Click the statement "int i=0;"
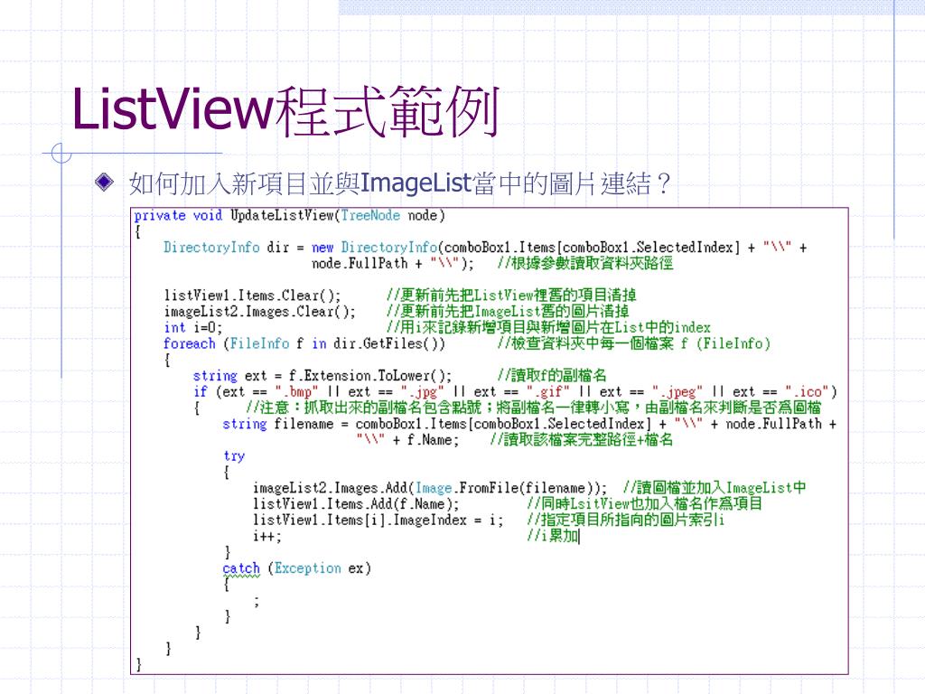The height and width of the screenshot is (694, 925). [193, 327]
